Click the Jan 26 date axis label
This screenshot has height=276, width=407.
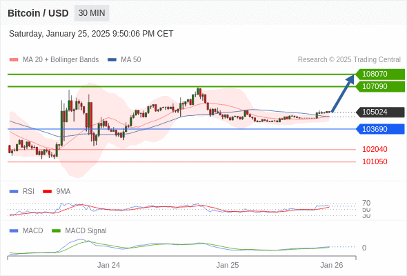point(332,265)
